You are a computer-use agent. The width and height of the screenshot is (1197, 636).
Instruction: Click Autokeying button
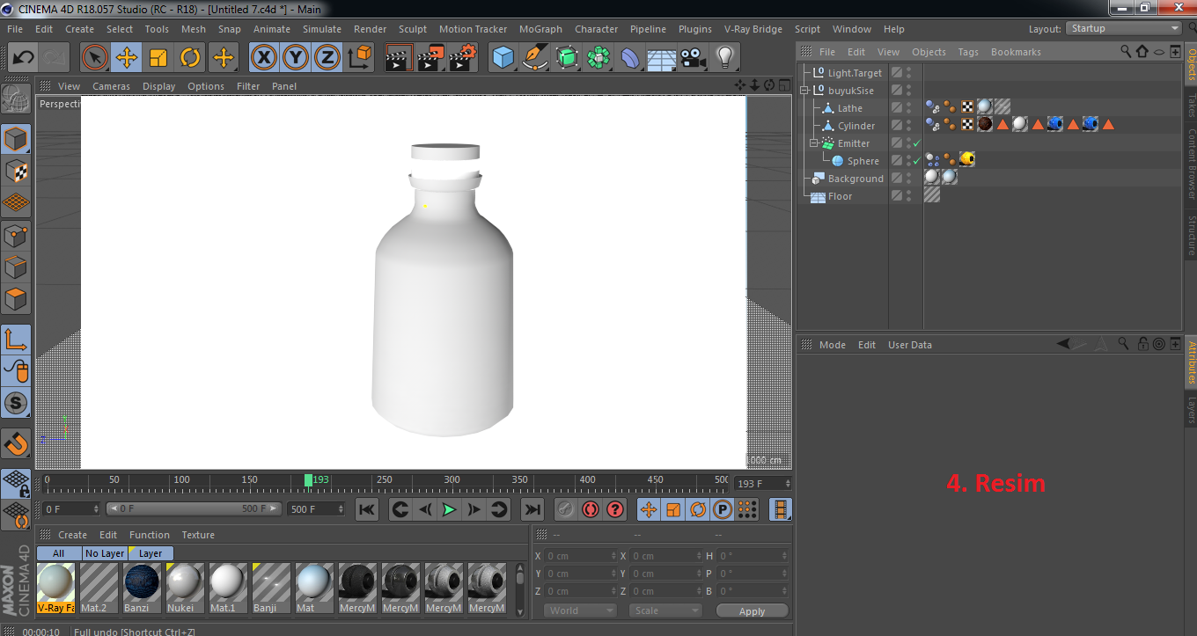click(x=591, y=509)
